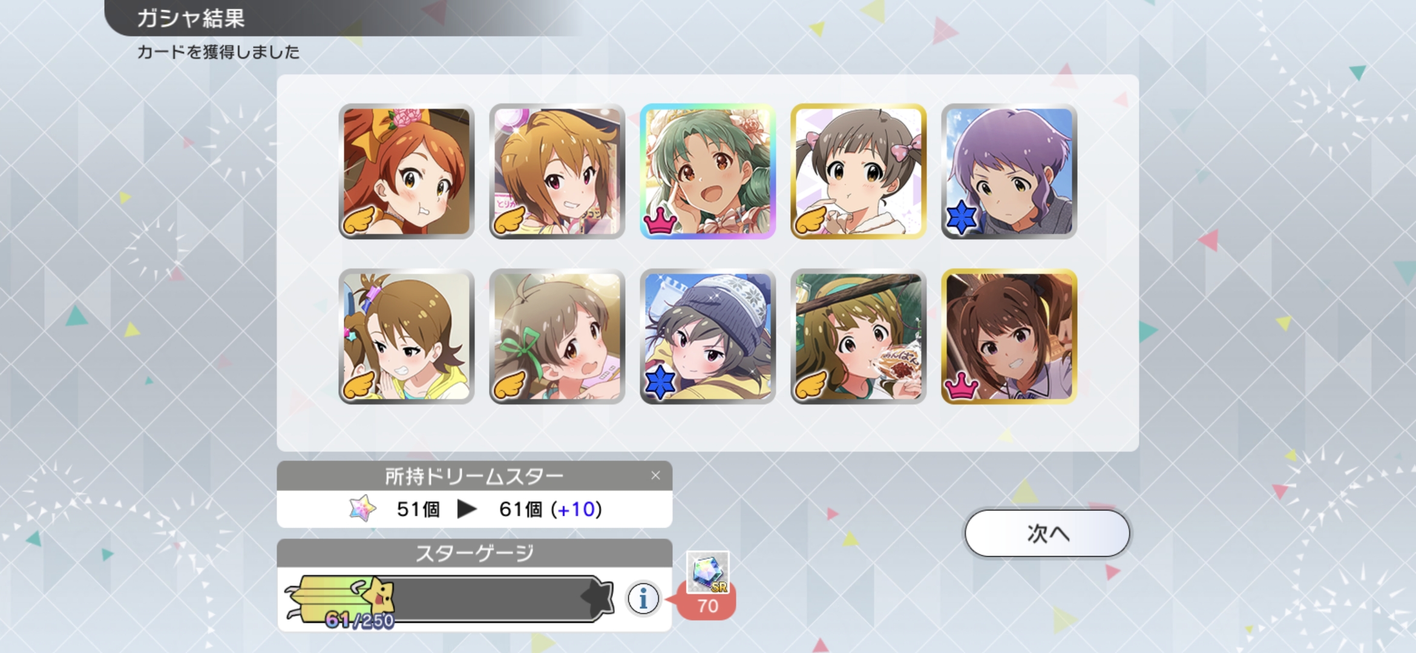Tap the 次へ button
The image size is (1416, 653).
[x=1047, y=533]
